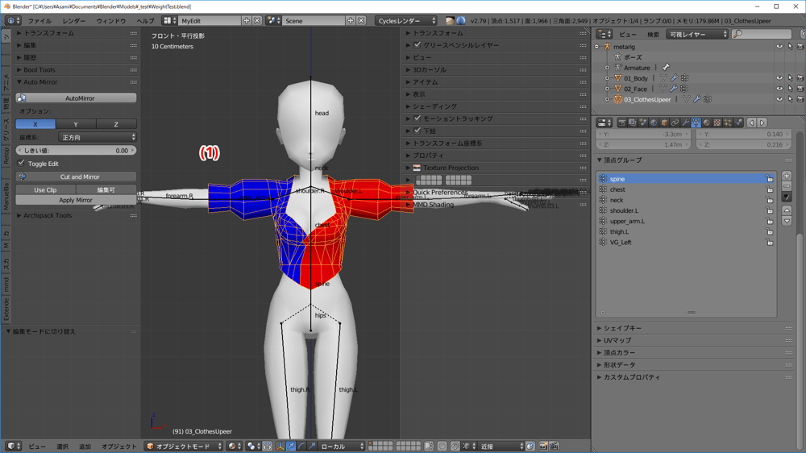Select the rotate manipulator arc

pyautogui.click(x=301, y=447)
